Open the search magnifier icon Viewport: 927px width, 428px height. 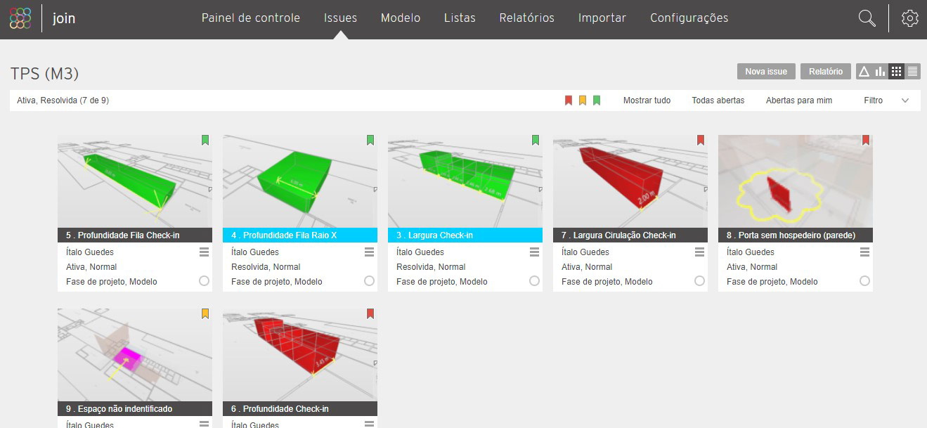tap(867, 19)
